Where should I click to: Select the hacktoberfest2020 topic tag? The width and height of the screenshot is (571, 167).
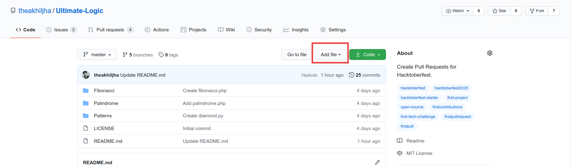[x=451, y=88]
